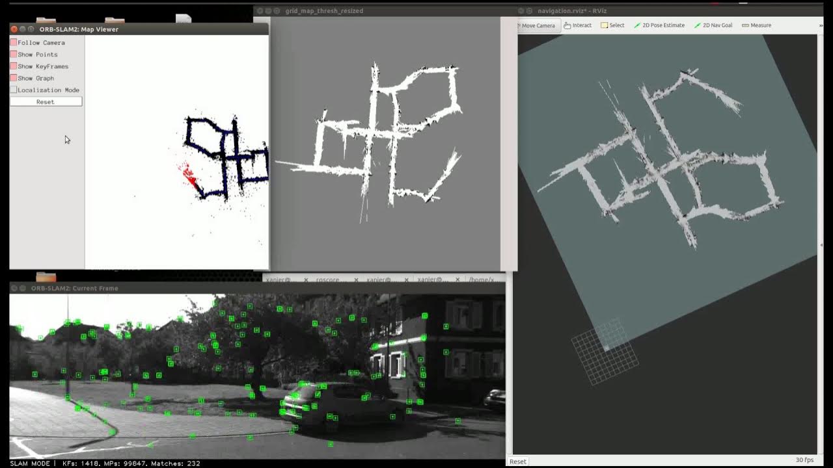Switch to the /home/x terminal tab
This screenshot has width=833, height=468.
pos(484,279)
